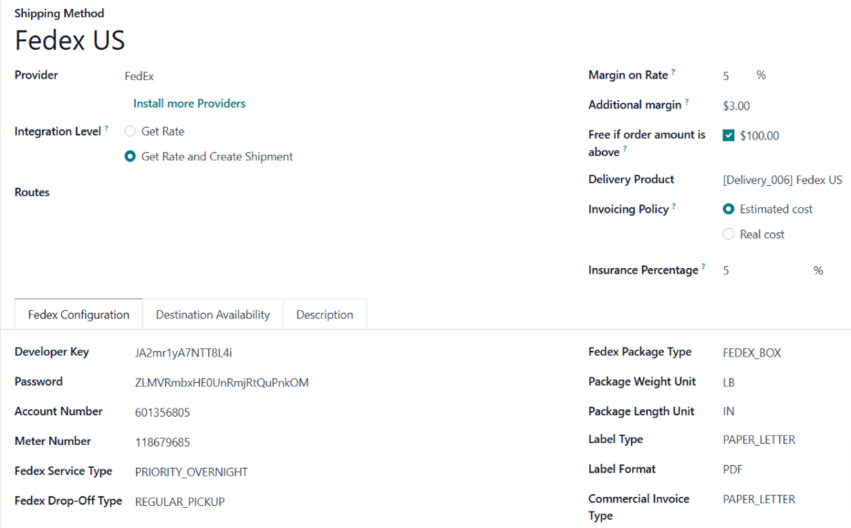Switch to the Destination Availability tab

pos(213,314)
